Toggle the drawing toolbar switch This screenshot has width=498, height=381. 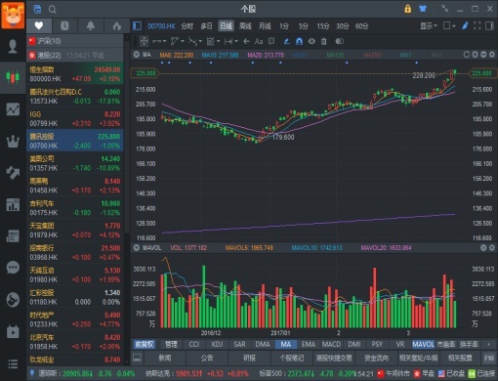(339, 41)
